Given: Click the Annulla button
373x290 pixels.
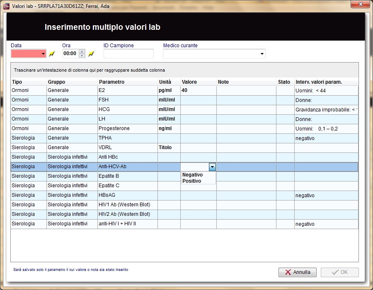Looking at the screenshot, I should [297, 272].
